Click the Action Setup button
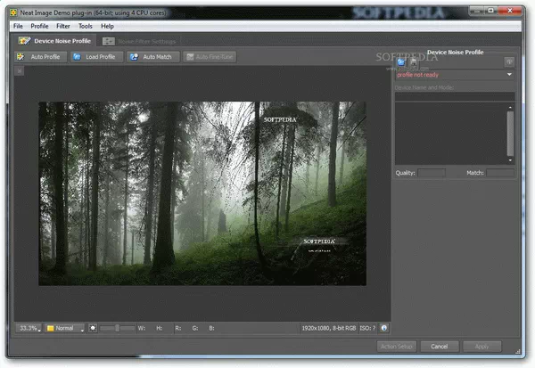 [397, 347]
